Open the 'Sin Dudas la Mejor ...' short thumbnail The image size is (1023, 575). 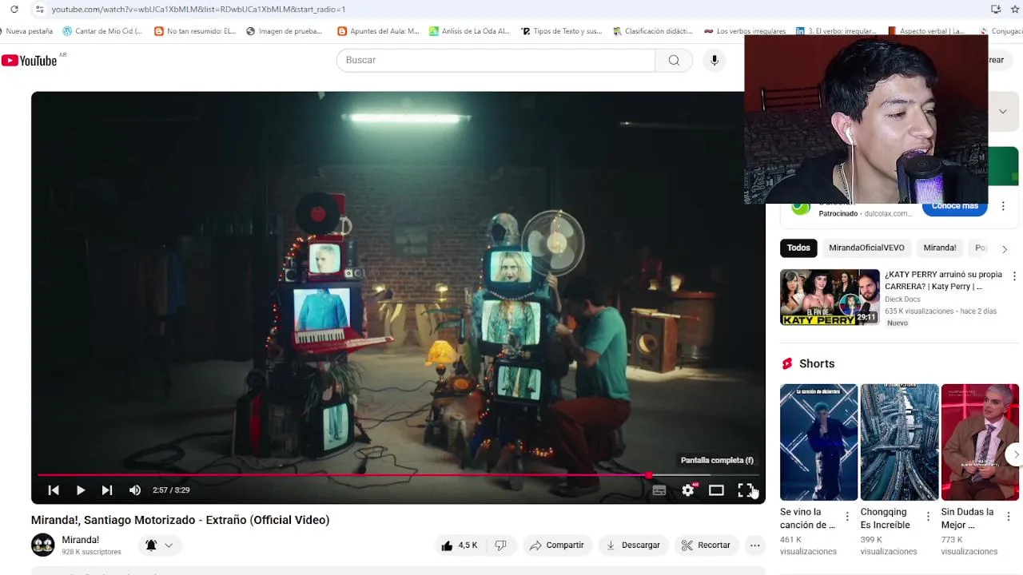point(980,442)
